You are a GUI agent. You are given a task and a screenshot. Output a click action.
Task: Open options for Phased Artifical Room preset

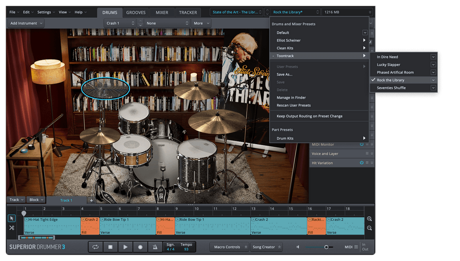(x=433, y=72)
